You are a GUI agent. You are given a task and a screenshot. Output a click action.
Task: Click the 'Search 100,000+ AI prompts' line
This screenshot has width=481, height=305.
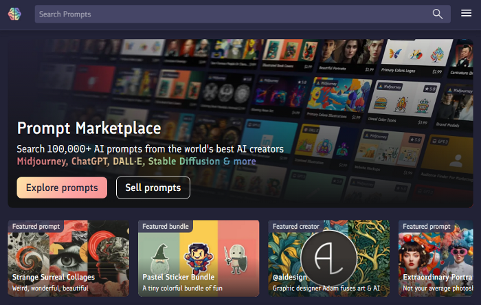150,149
